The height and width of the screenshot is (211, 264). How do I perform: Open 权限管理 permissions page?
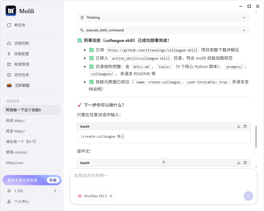click(x=21, y=64)
